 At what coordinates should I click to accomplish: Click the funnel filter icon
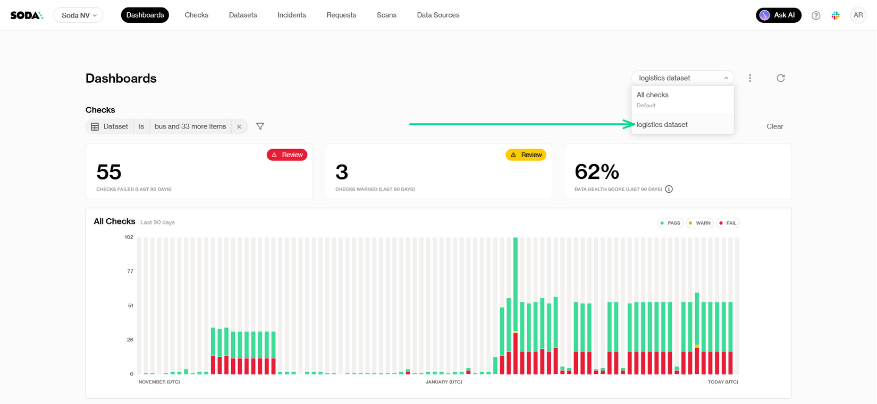click(x=260, y=126)
